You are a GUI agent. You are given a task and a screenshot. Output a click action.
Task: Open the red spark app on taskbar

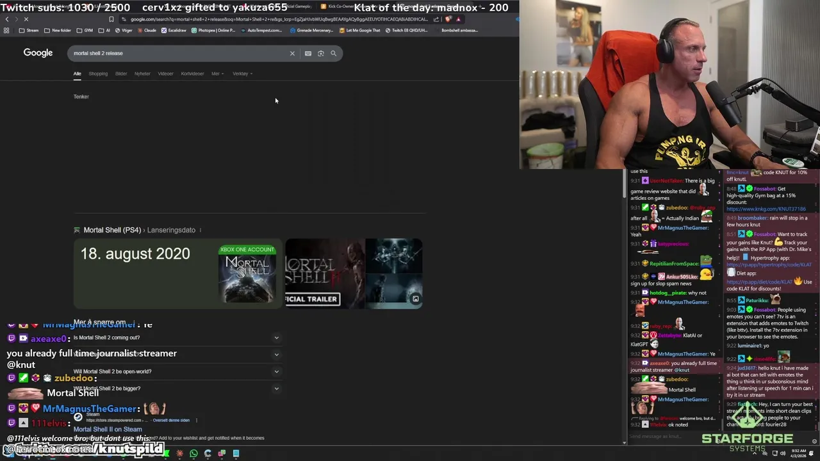[179, 453]
